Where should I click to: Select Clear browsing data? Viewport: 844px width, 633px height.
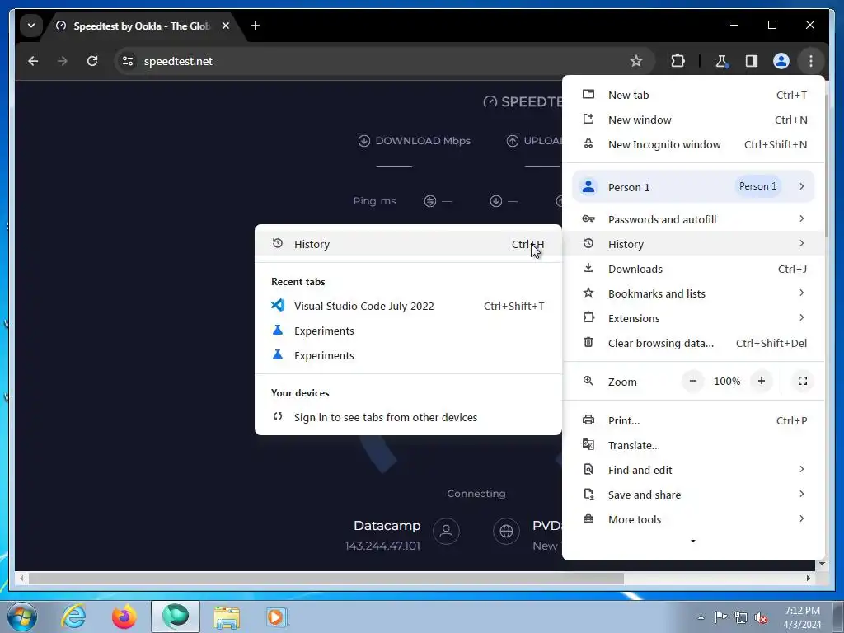693,343
